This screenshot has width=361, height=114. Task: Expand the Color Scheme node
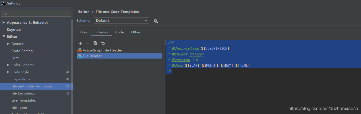8,65
